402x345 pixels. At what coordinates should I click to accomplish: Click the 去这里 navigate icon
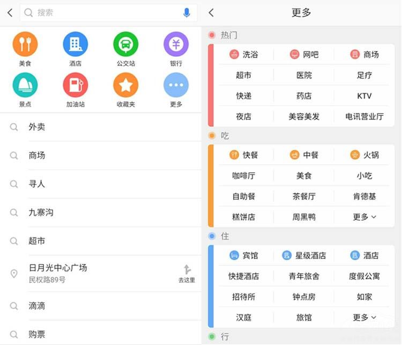click(187, 273)
